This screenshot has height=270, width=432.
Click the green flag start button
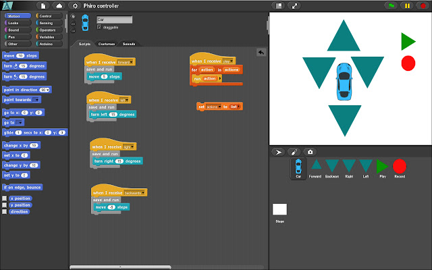(x=391, y=6)
